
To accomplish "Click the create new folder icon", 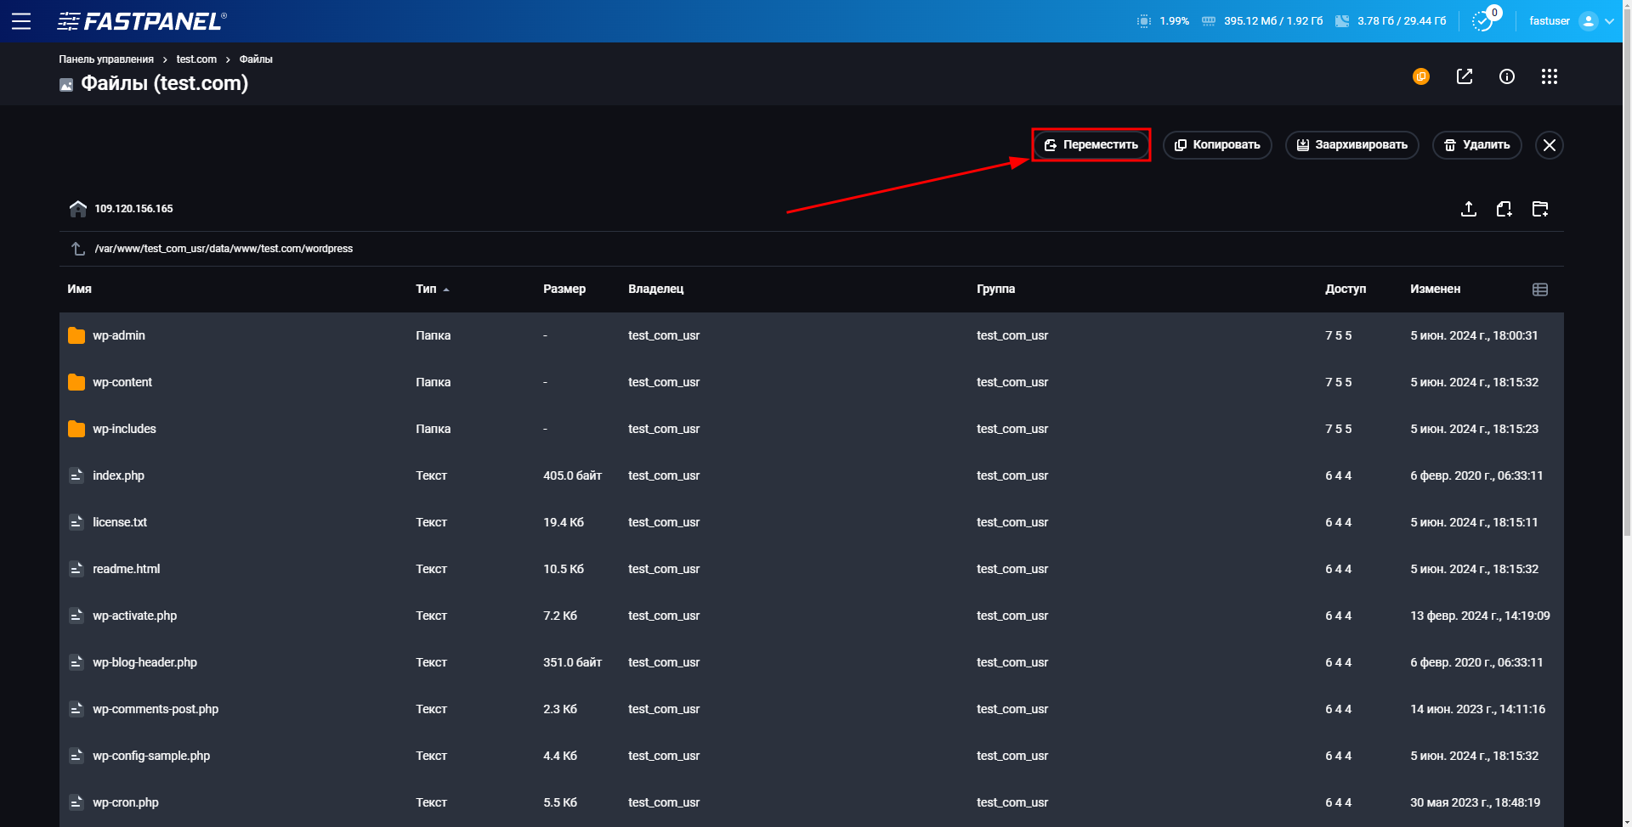I will pyautogui.click(x=1541, y=209).
